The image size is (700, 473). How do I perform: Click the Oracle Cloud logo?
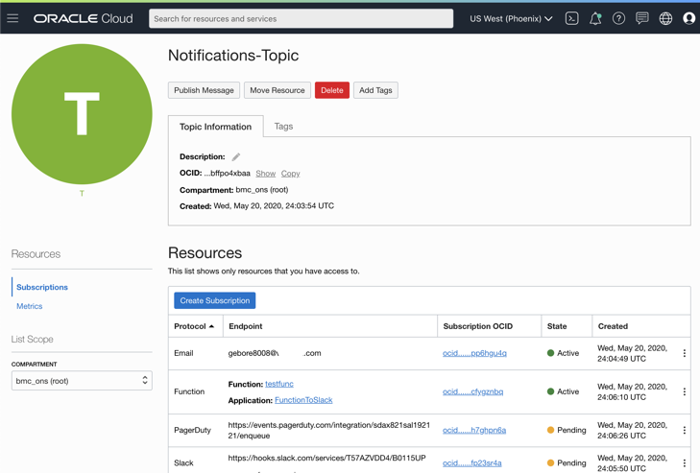(x=83, y=18)
